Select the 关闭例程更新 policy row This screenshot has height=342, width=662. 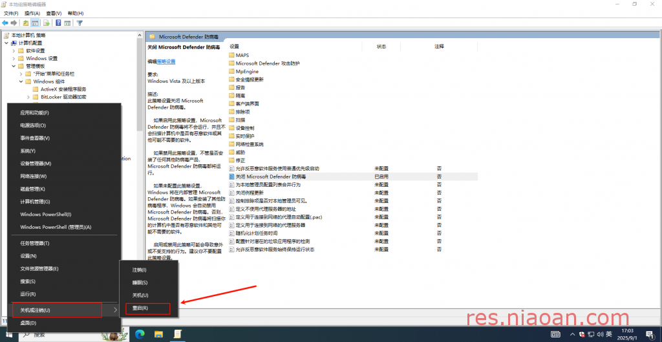click(x=353, y=193)
